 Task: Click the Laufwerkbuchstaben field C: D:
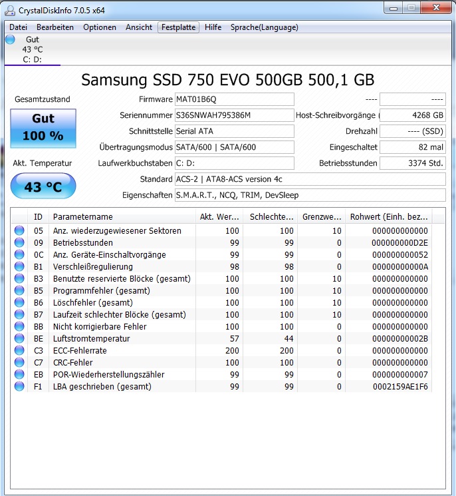(x=235, y=163)
